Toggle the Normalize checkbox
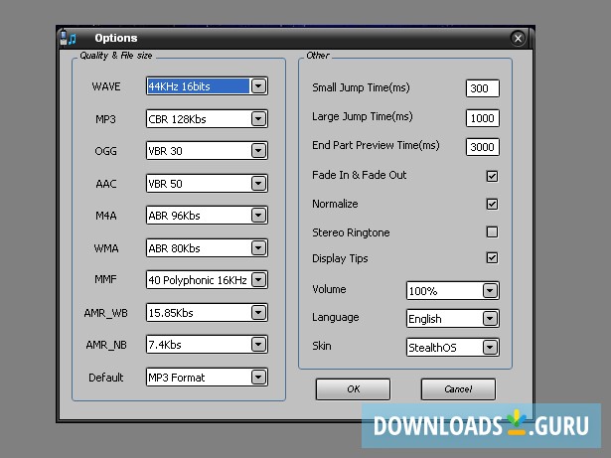Screen dimensions: 611x458 coord(492,205)
